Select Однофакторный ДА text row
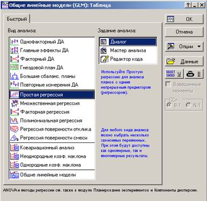 point(42,42)
